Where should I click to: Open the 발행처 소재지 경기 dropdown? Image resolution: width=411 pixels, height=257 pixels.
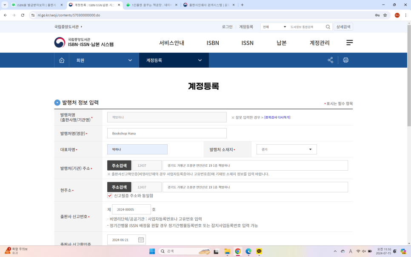coord(286,149)
